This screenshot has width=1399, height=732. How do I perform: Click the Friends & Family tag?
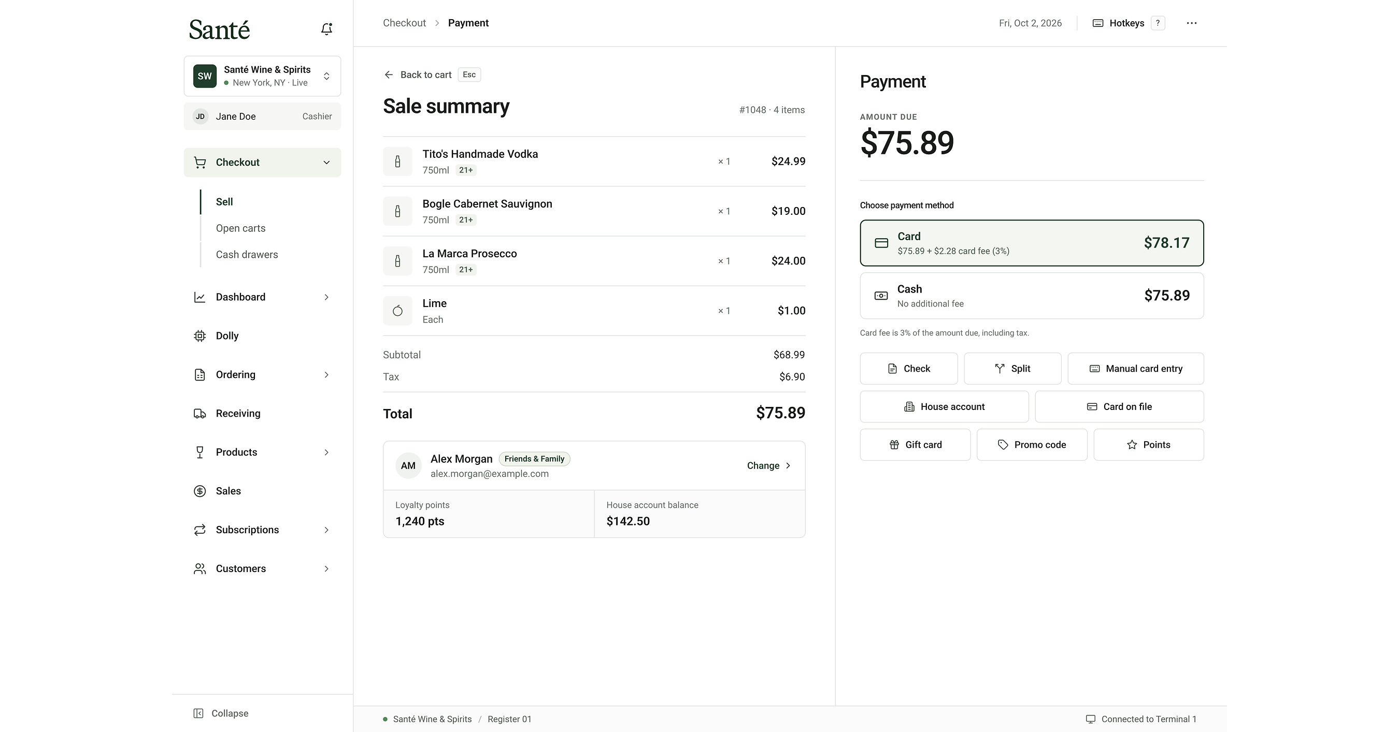(x=534, y=459)
